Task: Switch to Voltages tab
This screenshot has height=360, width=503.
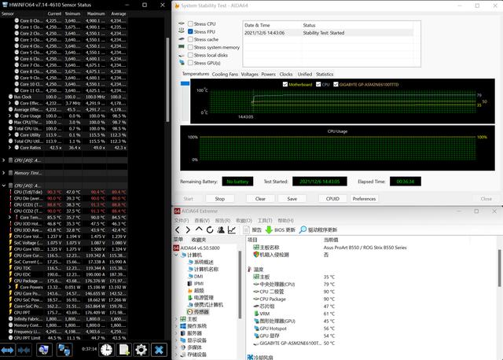Action: 250,74
